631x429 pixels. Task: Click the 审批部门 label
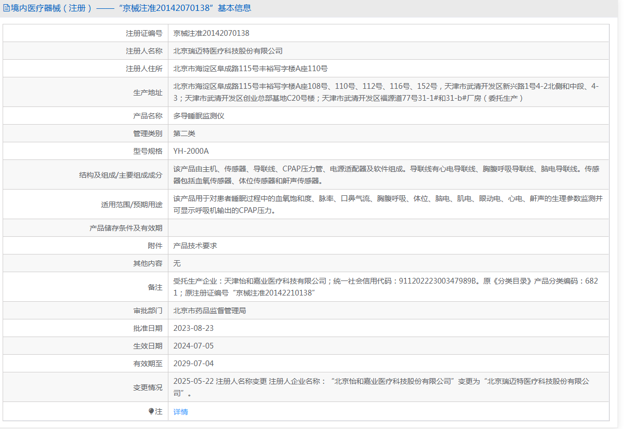pyautogui.click(x=148, y=311)
